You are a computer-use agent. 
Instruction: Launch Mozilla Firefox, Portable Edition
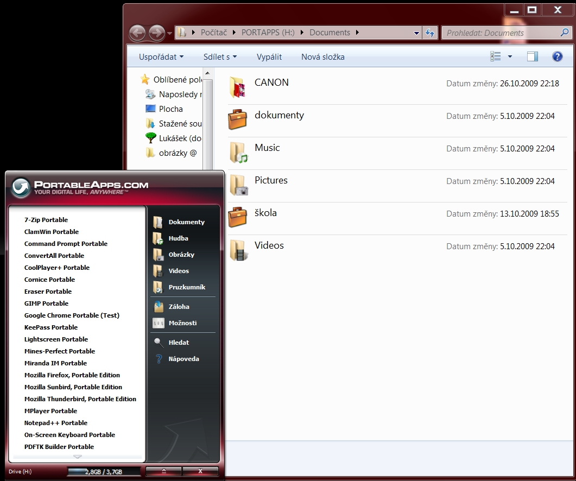[72, 375]
